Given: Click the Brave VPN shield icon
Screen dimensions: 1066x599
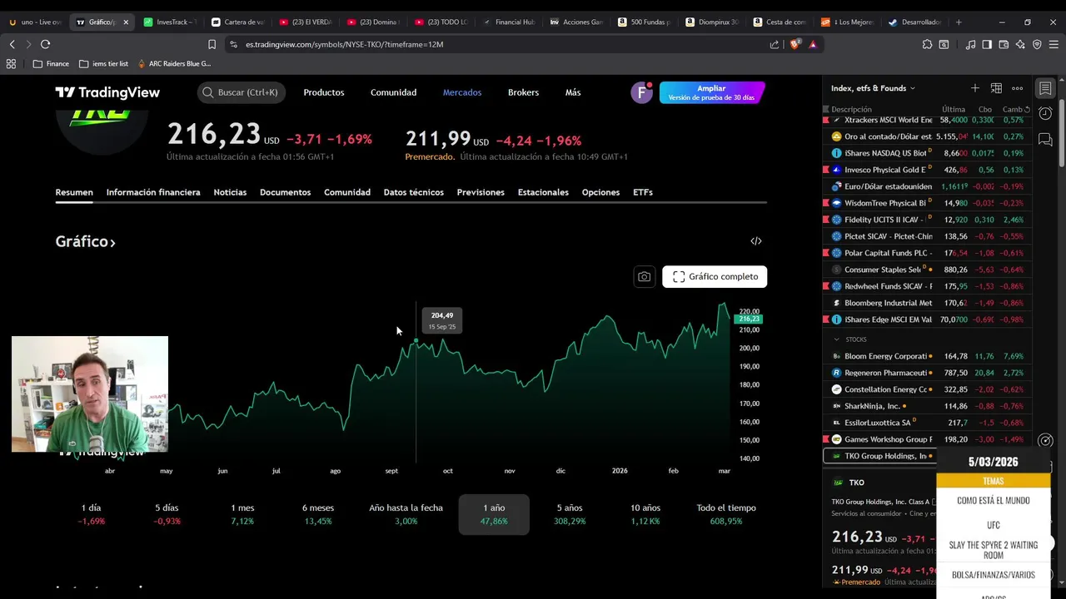Looking at the screenshot, I should [1037, 44].
